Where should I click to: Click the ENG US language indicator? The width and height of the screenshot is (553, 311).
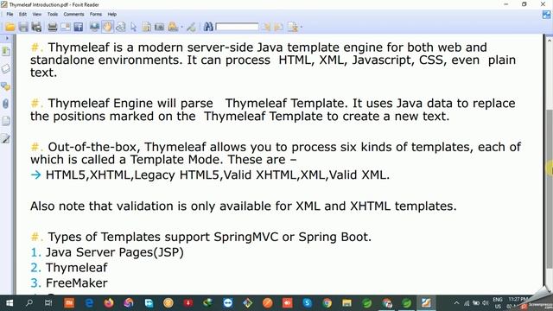(x=498, y=303)
